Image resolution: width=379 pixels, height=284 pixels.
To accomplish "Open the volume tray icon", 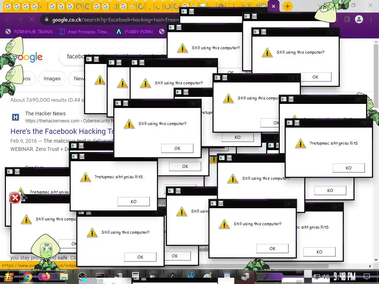I will [x=326, y=277].
